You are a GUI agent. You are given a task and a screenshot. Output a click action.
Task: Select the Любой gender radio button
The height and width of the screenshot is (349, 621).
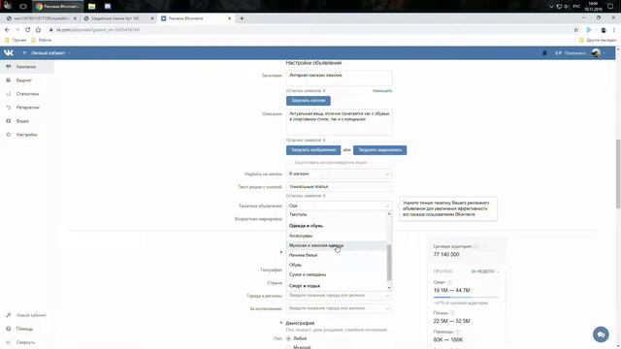(x=289, y=338)
